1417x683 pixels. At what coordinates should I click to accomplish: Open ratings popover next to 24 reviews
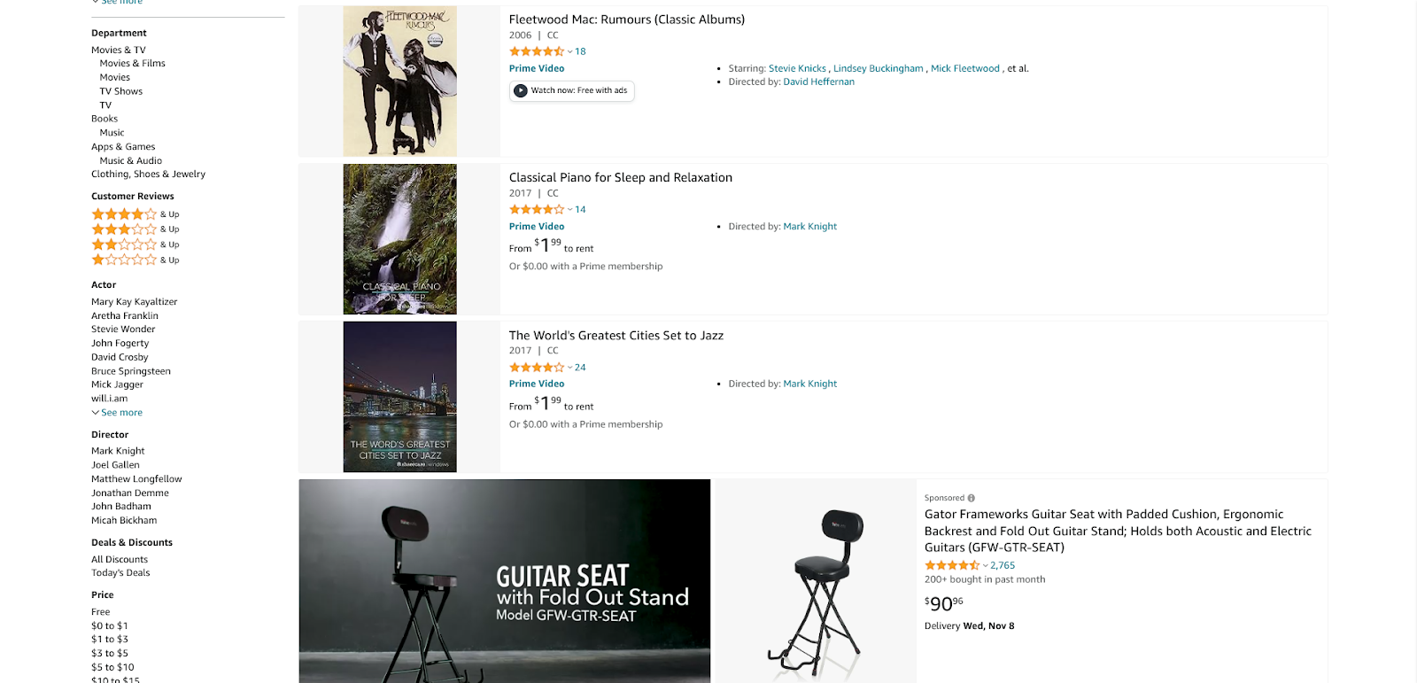click(570, 368)
